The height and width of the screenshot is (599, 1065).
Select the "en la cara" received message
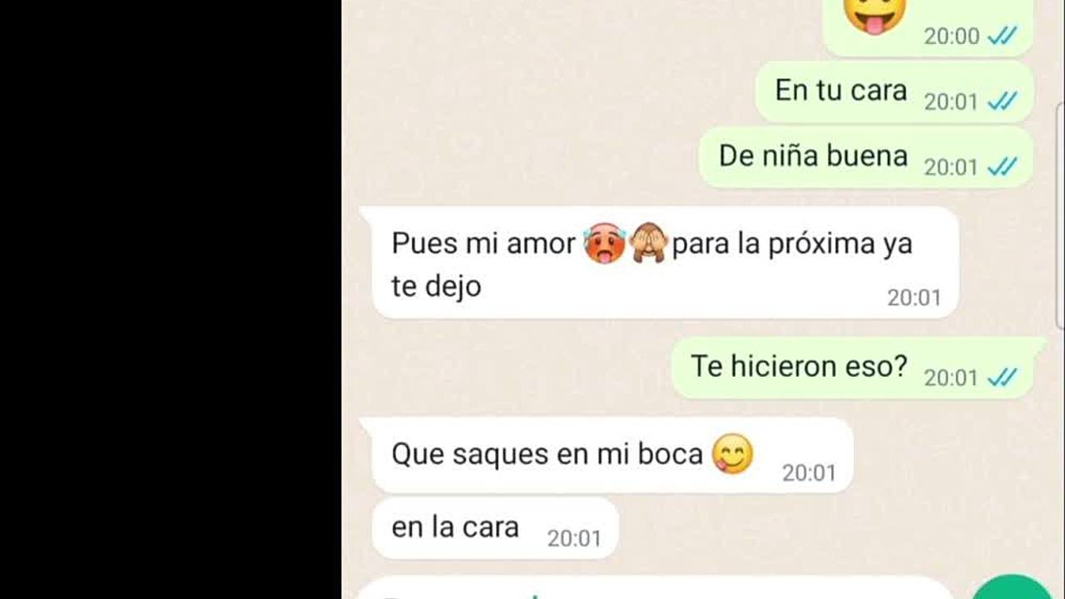[494, 528]
